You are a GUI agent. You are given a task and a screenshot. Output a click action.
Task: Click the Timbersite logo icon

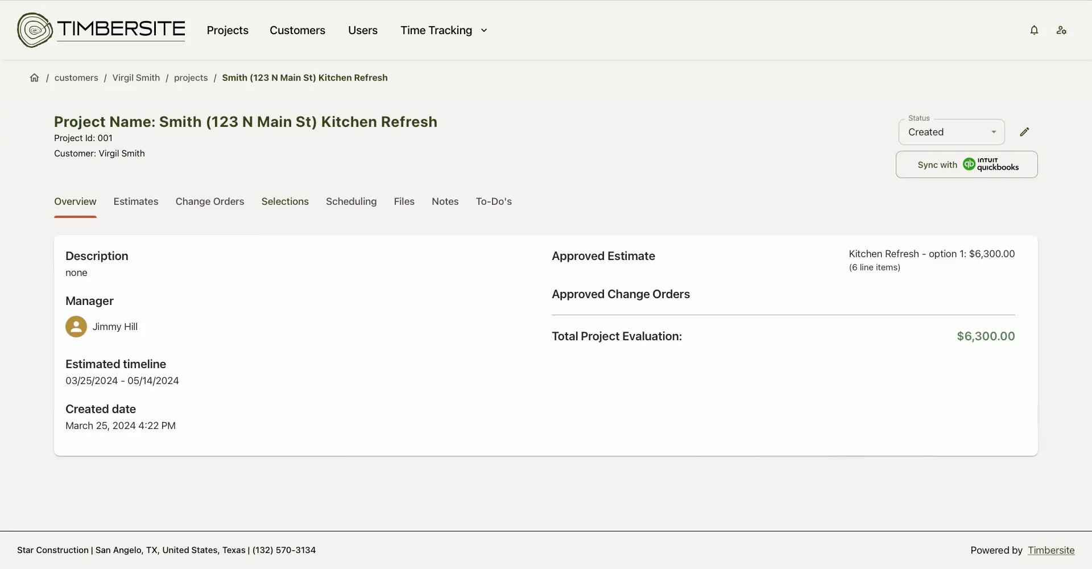[x=35, y=30]
